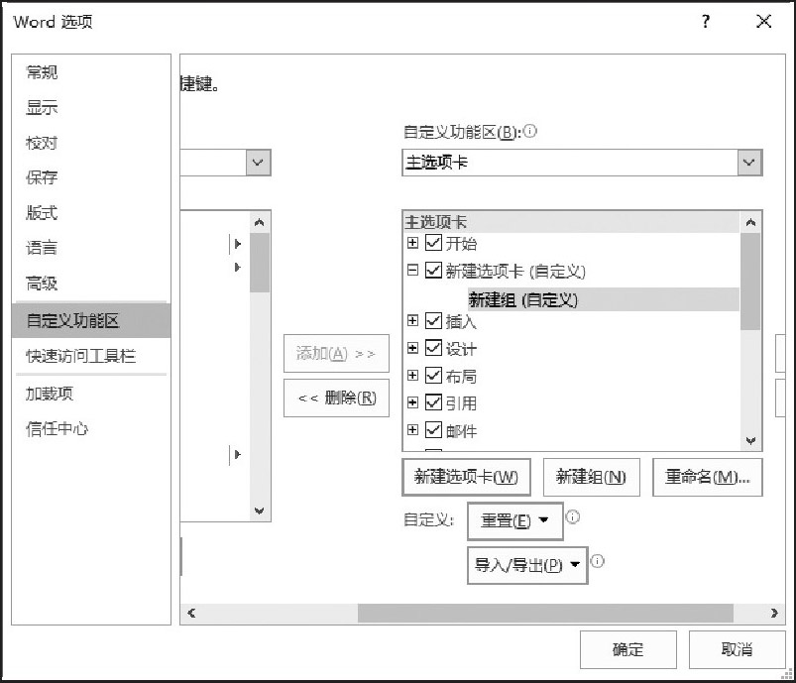Open the 导入/导出(P) dropdown button
The width and height of the screenshot is (796, 683).
[527, 565]
